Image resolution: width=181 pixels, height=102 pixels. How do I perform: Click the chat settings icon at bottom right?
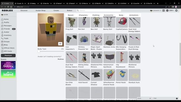[177, 98]
